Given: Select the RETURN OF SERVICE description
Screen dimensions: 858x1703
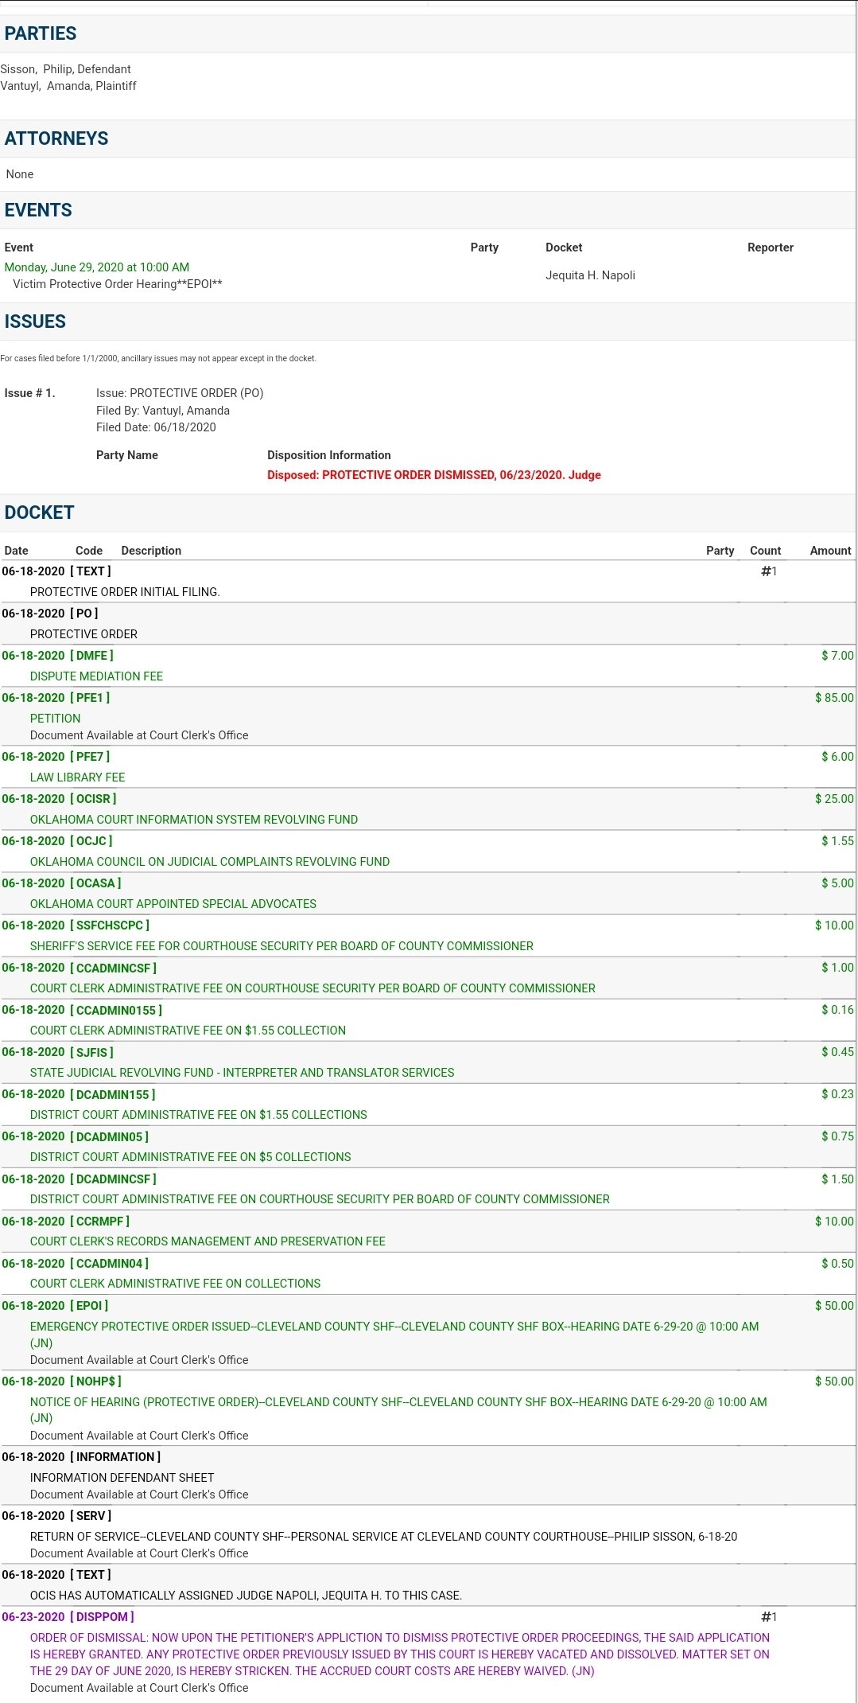Looking at the screenshot, I should tap(383, 1537).
